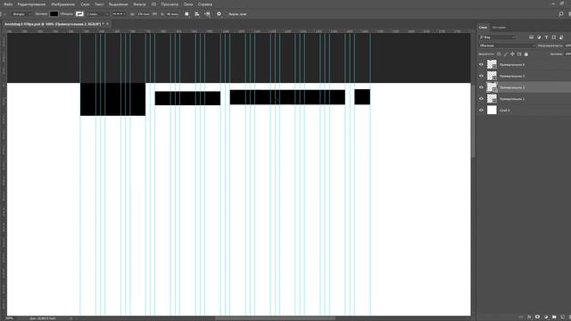This screenshot has width=571, height=321.
Task: Lock transparent pixels icon
Action: pos(499,53)
